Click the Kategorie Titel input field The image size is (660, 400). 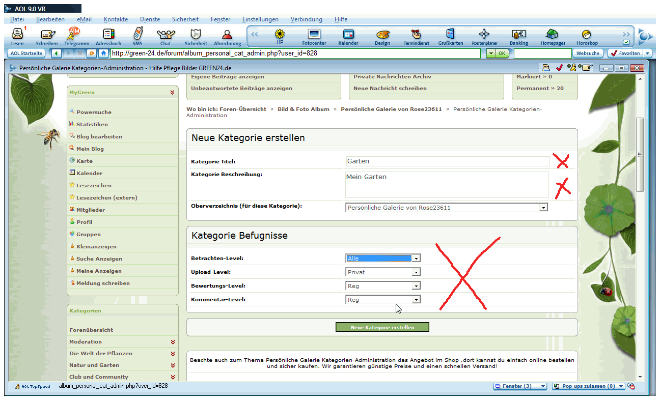[x=447, y=161]
